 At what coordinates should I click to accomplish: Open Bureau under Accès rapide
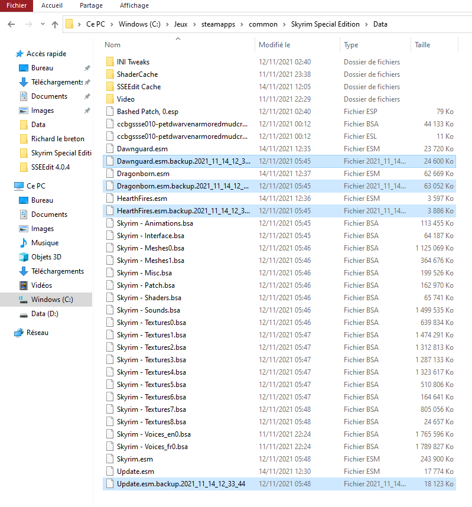coord(42,68)
